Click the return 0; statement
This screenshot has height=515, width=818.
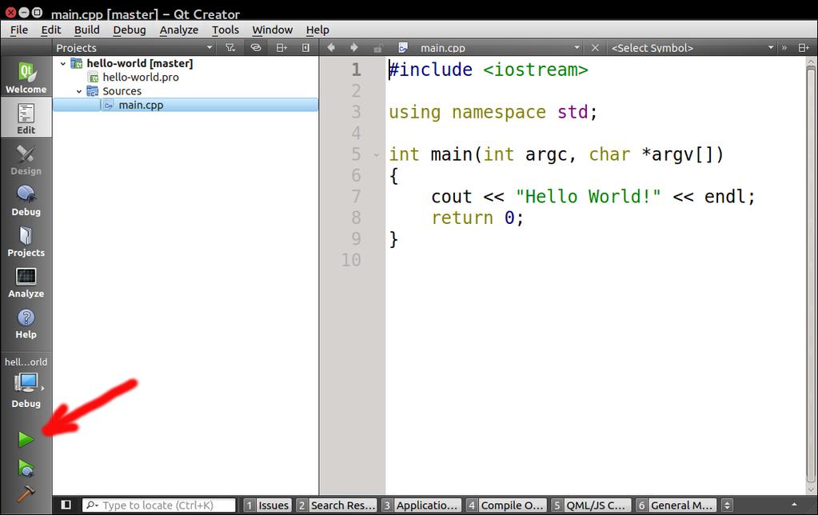point(477,218)
